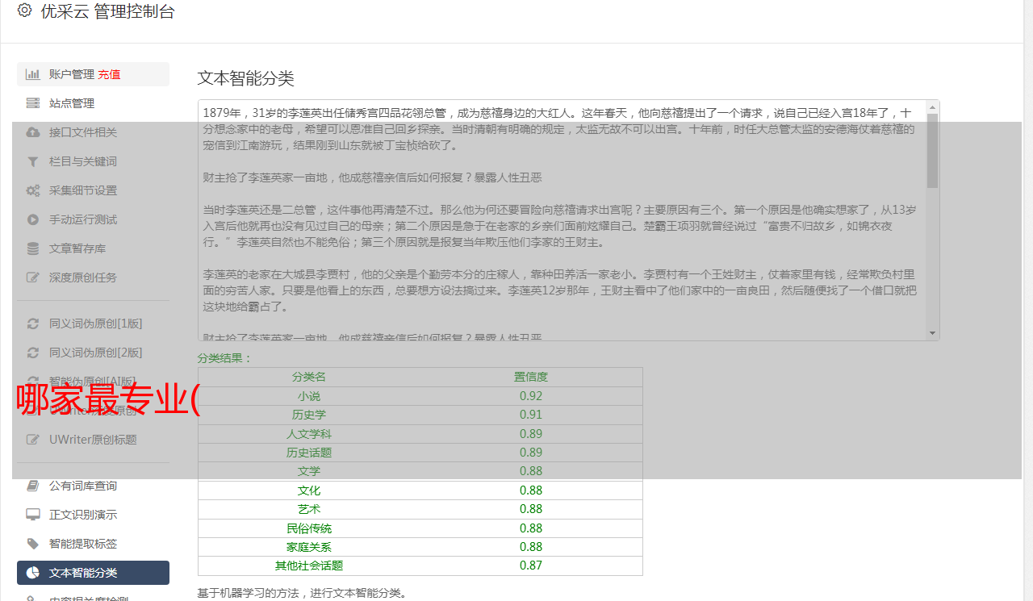Click the text area scrollbar up arrow

(x=933, y=106)
